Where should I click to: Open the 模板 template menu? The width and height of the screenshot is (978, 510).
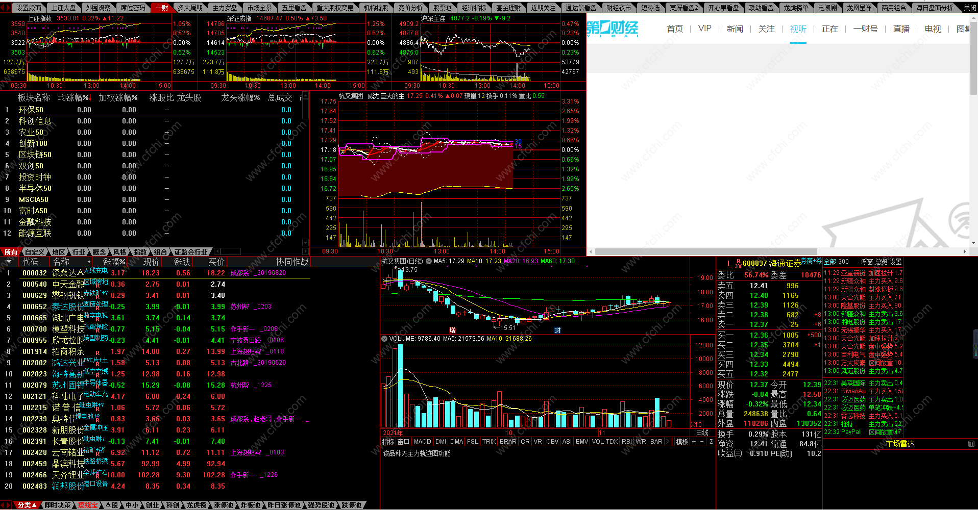coord(682,442)
